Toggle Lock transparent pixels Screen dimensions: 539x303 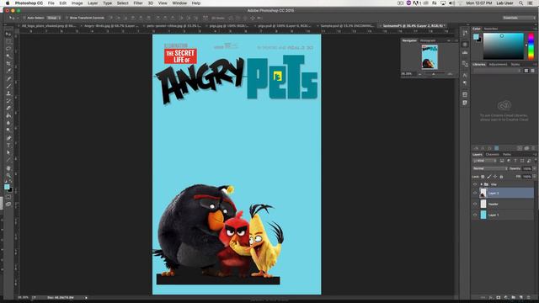pyautogui.click(x=483, y=177)
